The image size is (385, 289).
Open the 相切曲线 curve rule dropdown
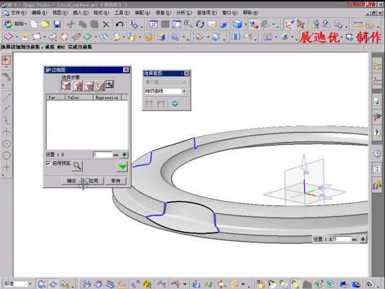pos(184,91)
